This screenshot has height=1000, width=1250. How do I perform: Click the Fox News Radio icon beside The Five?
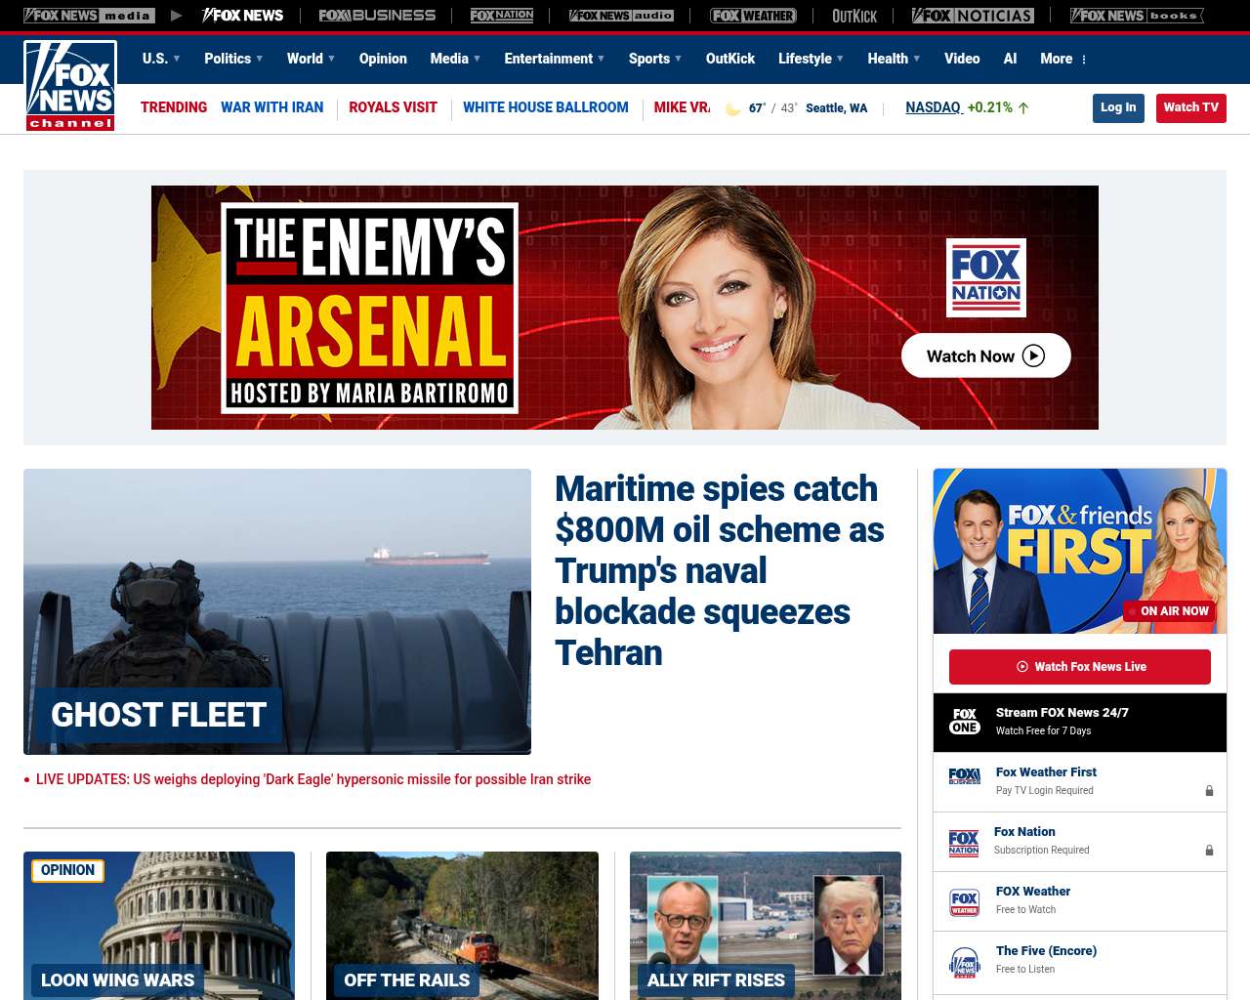[965, 962]
